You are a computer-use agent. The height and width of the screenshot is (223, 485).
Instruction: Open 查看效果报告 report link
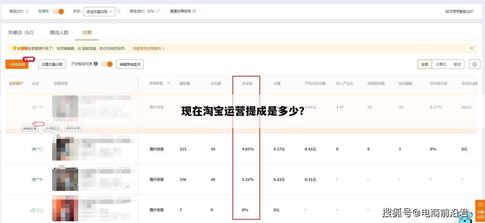tap(183, 11)
